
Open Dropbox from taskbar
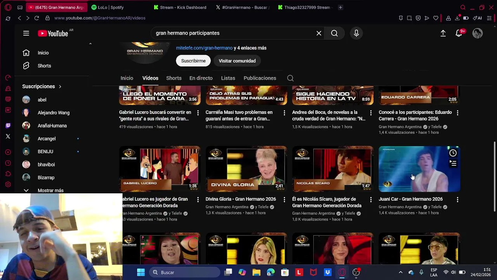pyautogui.click(x=327, y=272)
